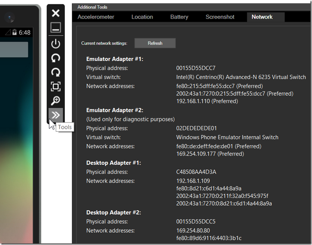The height and width of the screenshot is (245, 312).
Task: Tap the signal icon in phone status bar
Action: coord(8,32)
